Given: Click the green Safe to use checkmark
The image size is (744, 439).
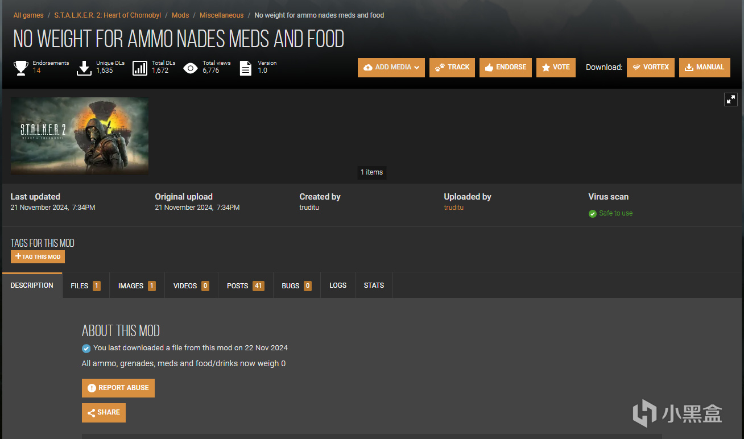Looking at the screenshot, I should 593,213.
